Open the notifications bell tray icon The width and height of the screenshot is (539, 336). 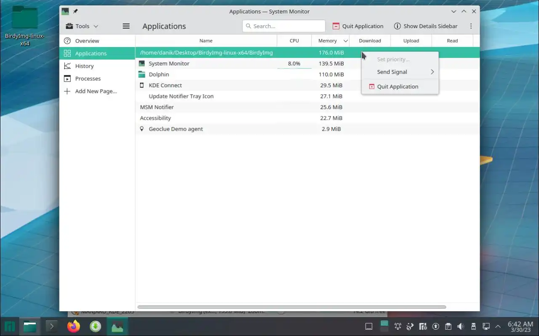pos(398,326)
